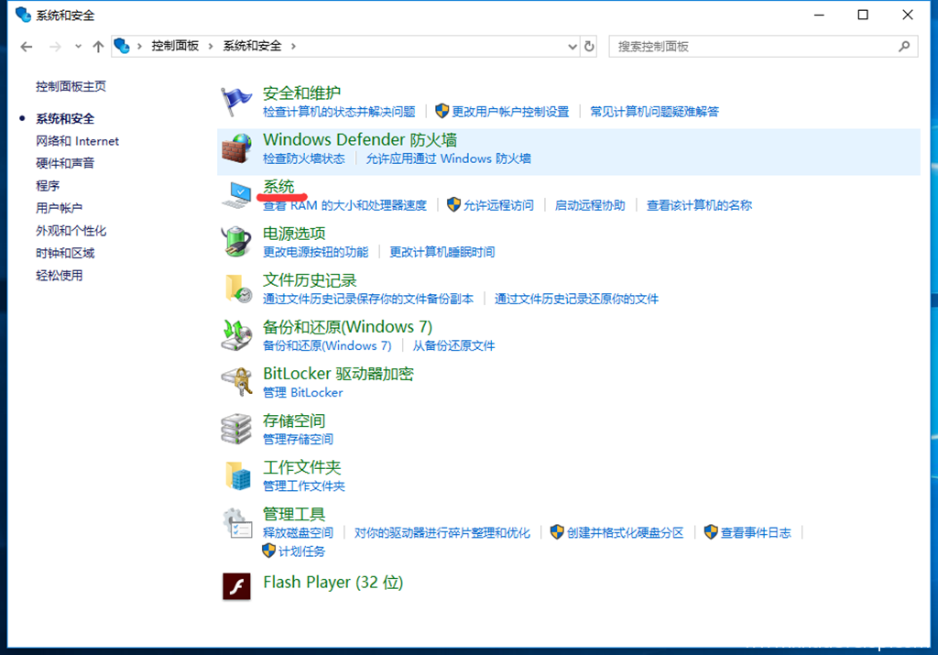Click the 管理工具 gear icon
This screenshot has height=655, width=938.
(237, 523)
